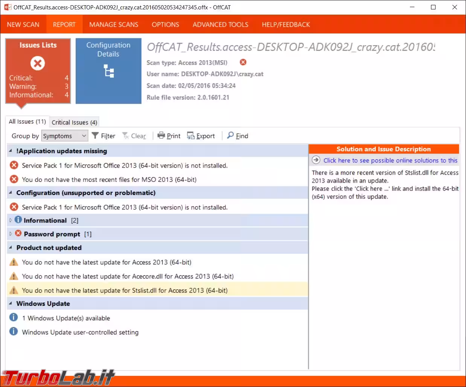Select the 1 Windows Update(s) available item

(x=66, y=318)
